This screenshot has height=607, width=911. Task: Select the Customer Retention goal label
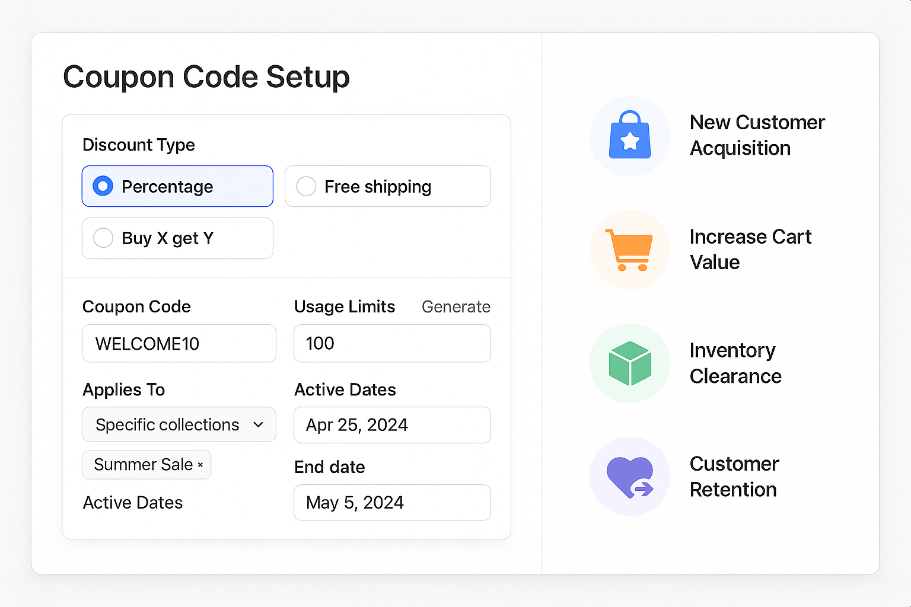click(734, 476)
